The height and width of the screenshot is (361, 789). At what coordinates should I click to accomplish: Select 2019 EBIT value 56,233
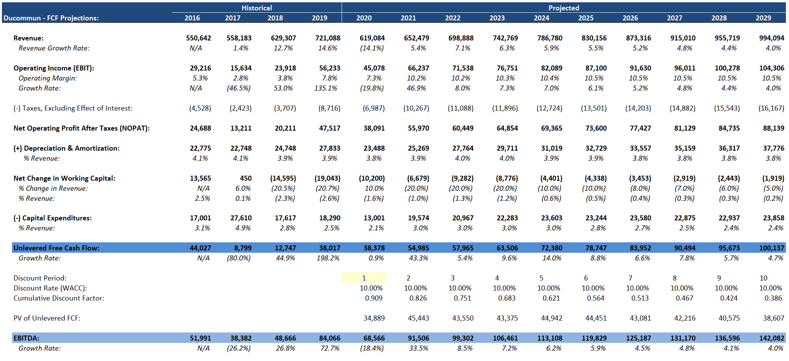coord(330,68)
